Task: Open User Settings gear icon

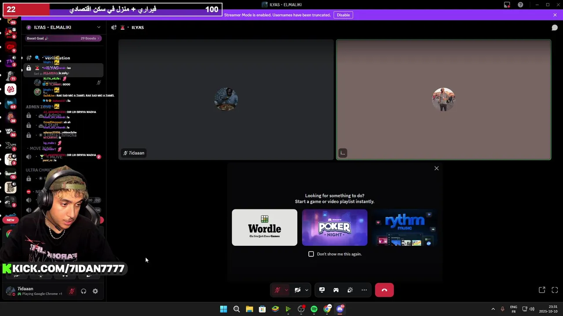Action: click(95, 291)
